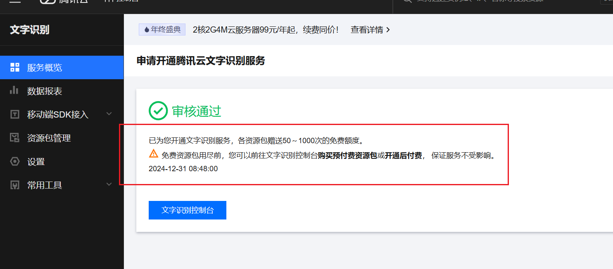Expand the 常用工具 chevron

pyautogui.click(x=109, y=184)
